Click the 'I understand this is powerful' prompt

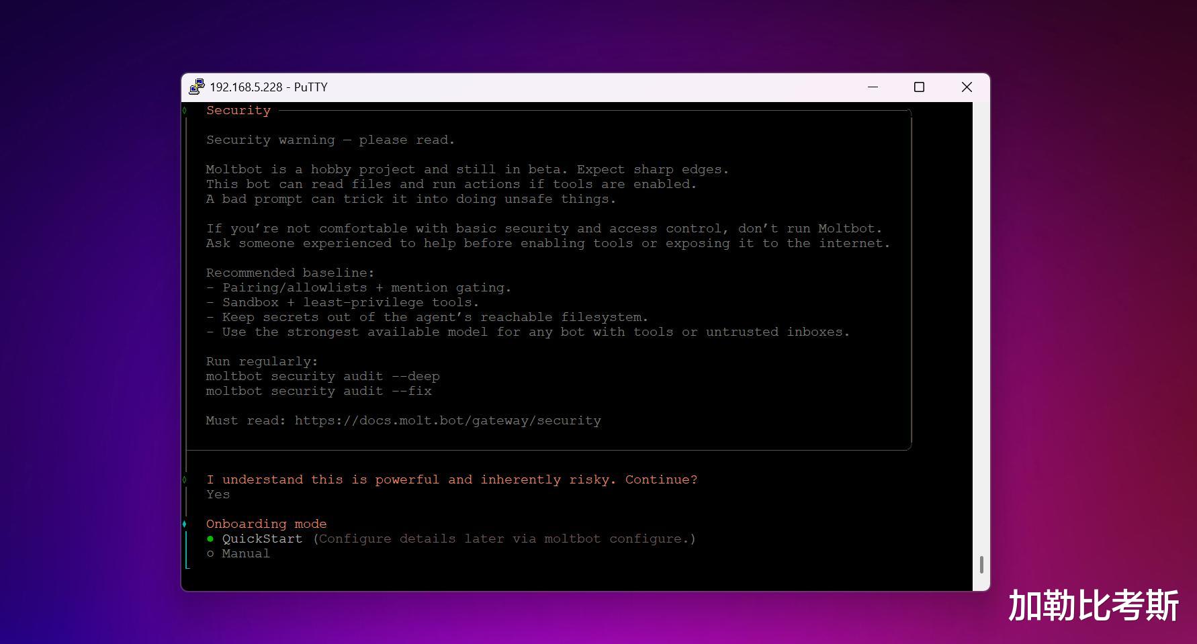click(452, 479)
